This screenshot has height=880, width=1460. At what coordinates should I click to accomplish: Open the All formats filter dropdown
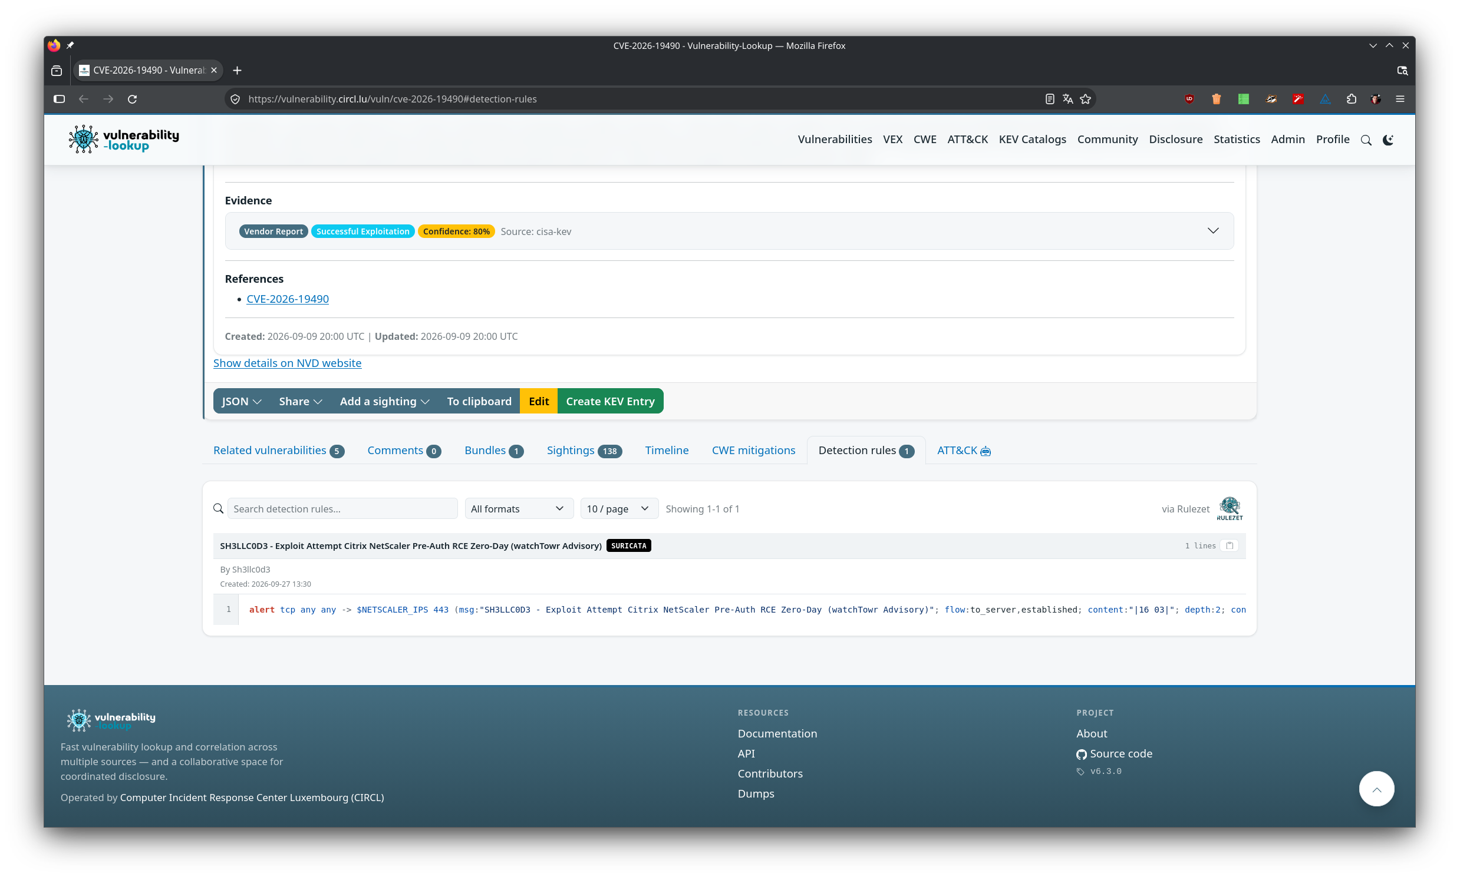click(519, 509)
